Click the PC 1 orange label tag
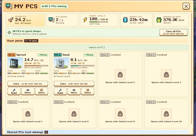Image resolution: width=196 pixels, height=136 pixels. pos(12,55)
